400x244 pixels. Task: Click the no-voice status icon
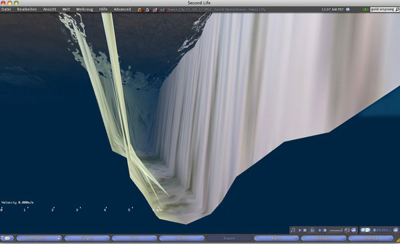(163, 10)
